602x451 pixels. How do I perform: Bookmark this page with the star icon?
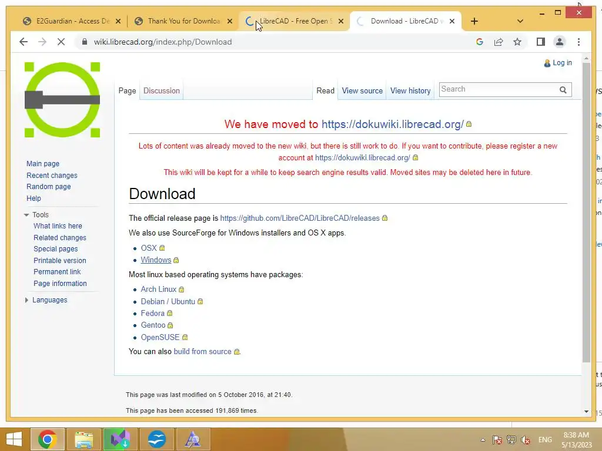click(517, 42)
